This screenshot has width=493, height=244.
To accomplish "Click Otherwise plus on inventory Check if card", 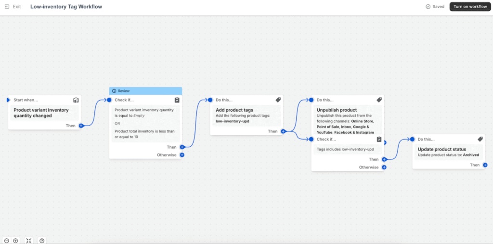I will [182, 155].
